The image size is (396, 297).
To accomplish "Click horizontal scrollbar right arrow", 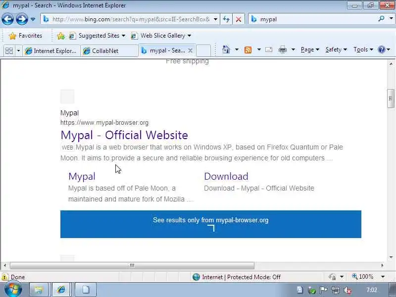I will pos(382,265).
